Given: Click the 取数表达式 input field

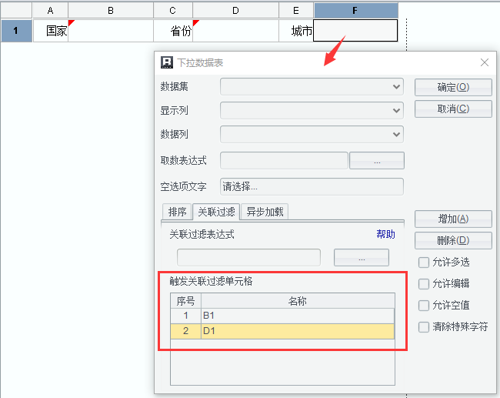Looking at the screenshot, I should pyautogui.click(x=284, y=161).
